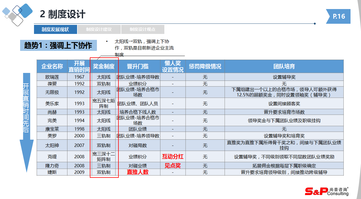This screenshot has width=361, height=199.
Task: Select the year 1998 cell
Action: tap(79, 129)
